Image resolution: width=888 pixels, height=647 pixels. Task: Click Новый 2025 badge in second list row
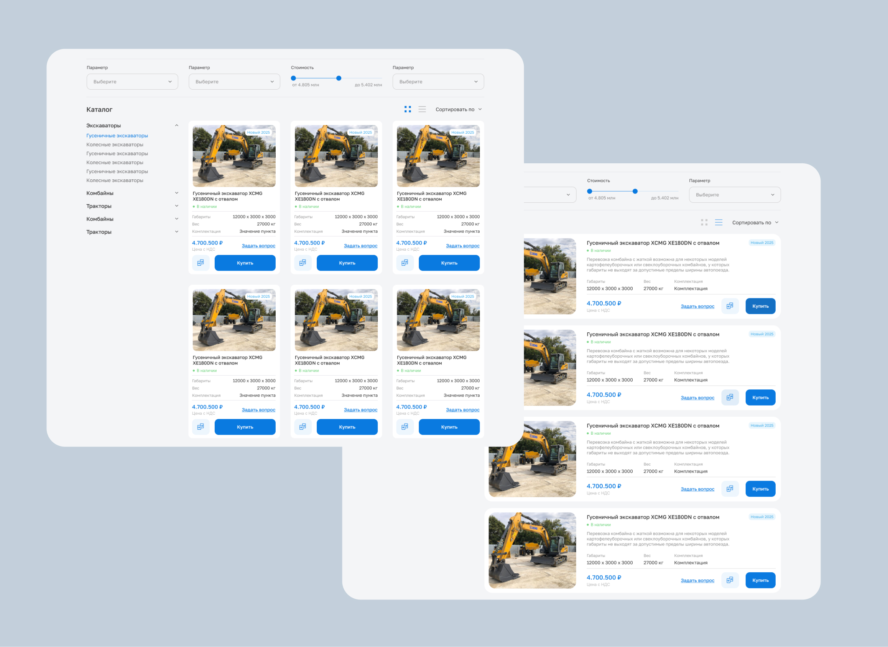tap(762, 334)
